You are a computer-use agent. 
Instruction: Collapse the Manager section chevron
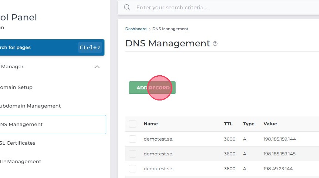click(97, 67)
